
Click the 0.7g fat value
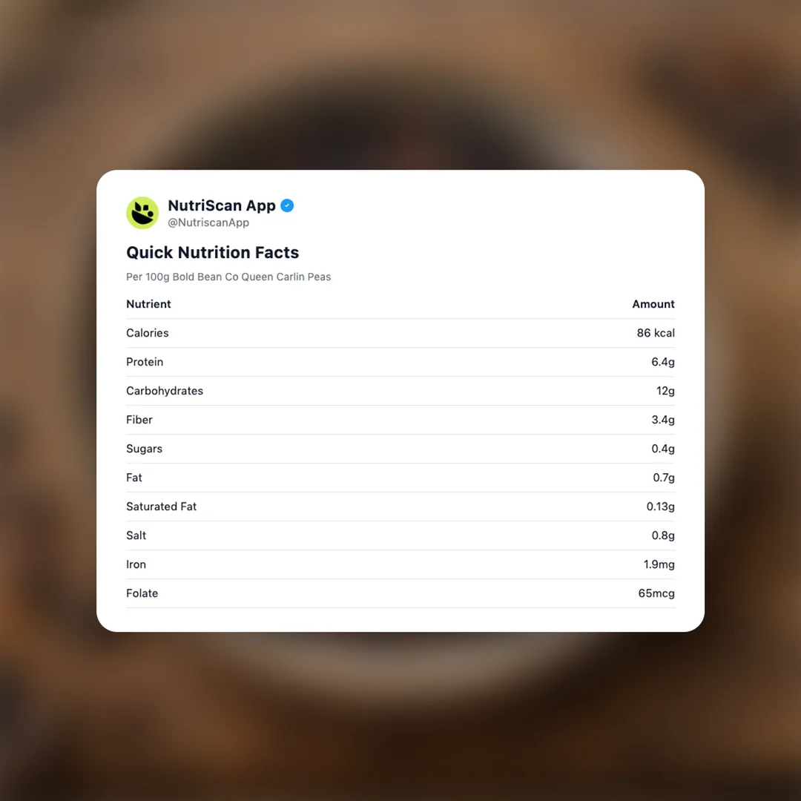tap(664, 478)
